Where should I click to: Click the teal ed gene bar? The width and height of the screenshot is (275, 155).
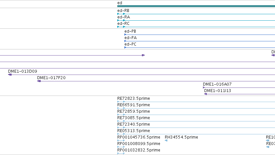tap(196, 6)
